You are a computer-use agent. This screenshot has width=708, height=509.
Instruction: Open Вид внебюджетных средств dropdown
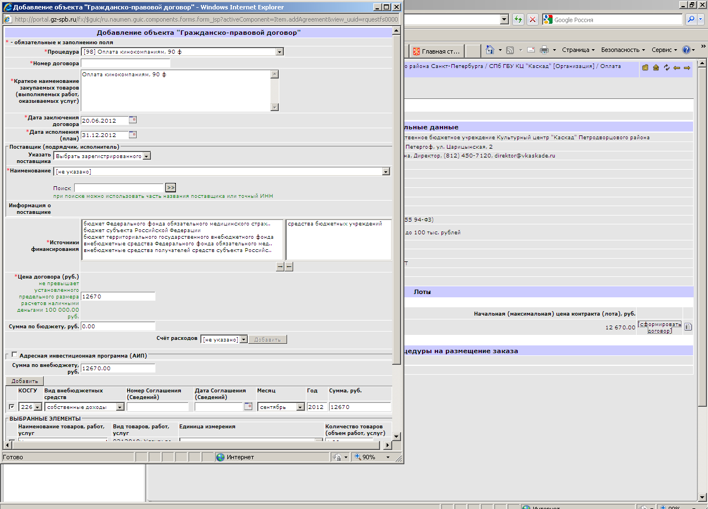tap(119, 407)
